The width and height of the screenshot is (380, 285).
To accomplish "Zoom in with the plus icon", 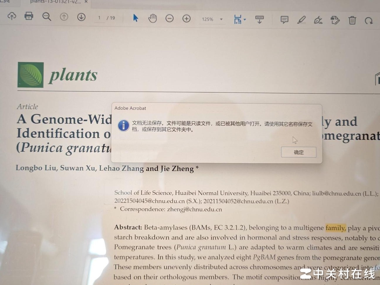I will pos(186,19).
